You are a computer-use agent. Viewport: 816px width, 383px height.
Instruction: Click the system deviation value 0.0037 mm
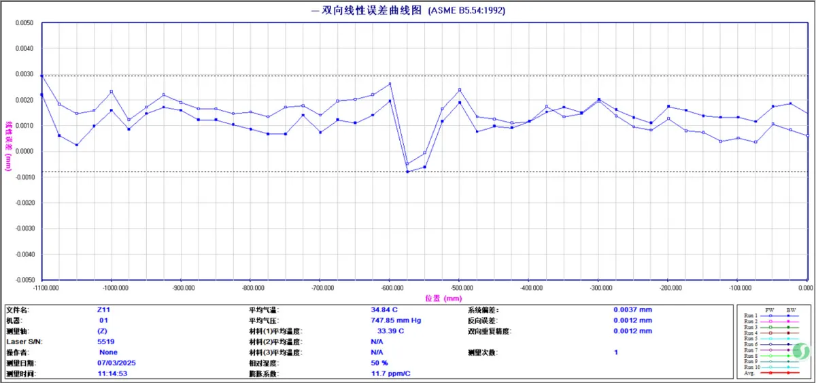(632, 310)
